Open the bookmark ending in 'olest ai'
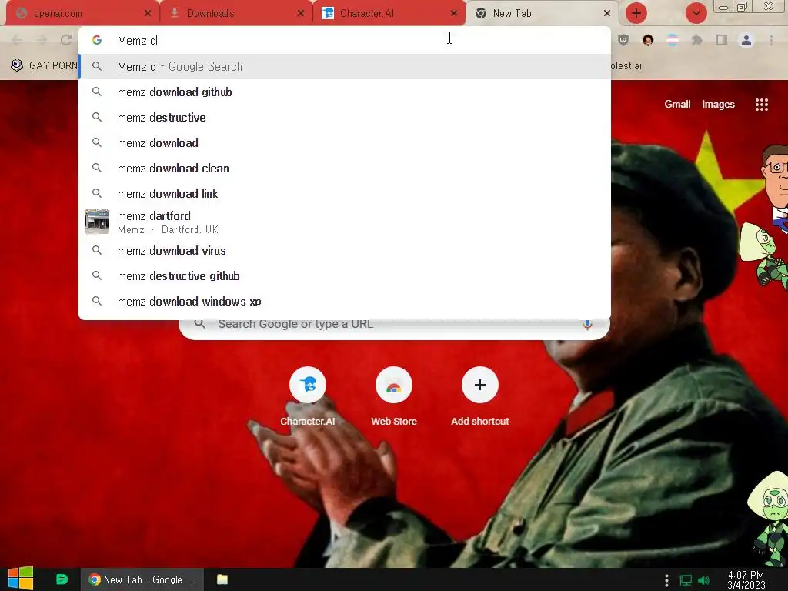 tap(626, 66)
